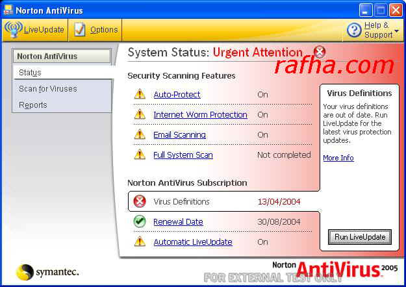Click the red X icon beside Virus Definitions

click(x=140, y=201)
